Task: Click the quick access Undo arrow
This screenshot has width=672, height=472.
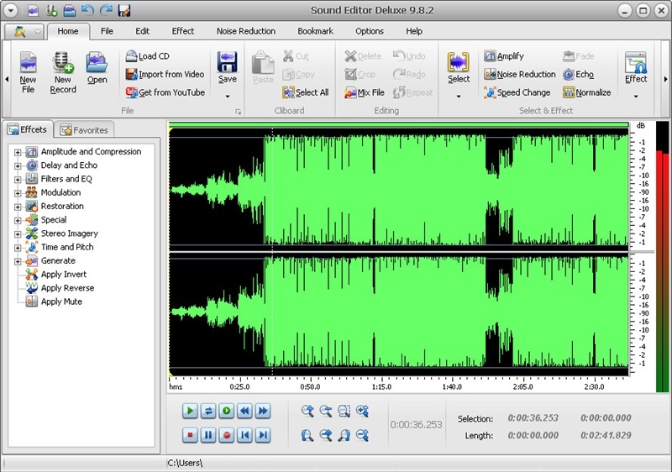Action: point(87,10)
